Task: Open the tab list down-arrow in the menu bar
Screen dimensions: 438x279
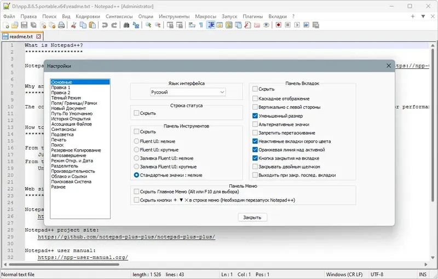Action: tap(423, 16)
